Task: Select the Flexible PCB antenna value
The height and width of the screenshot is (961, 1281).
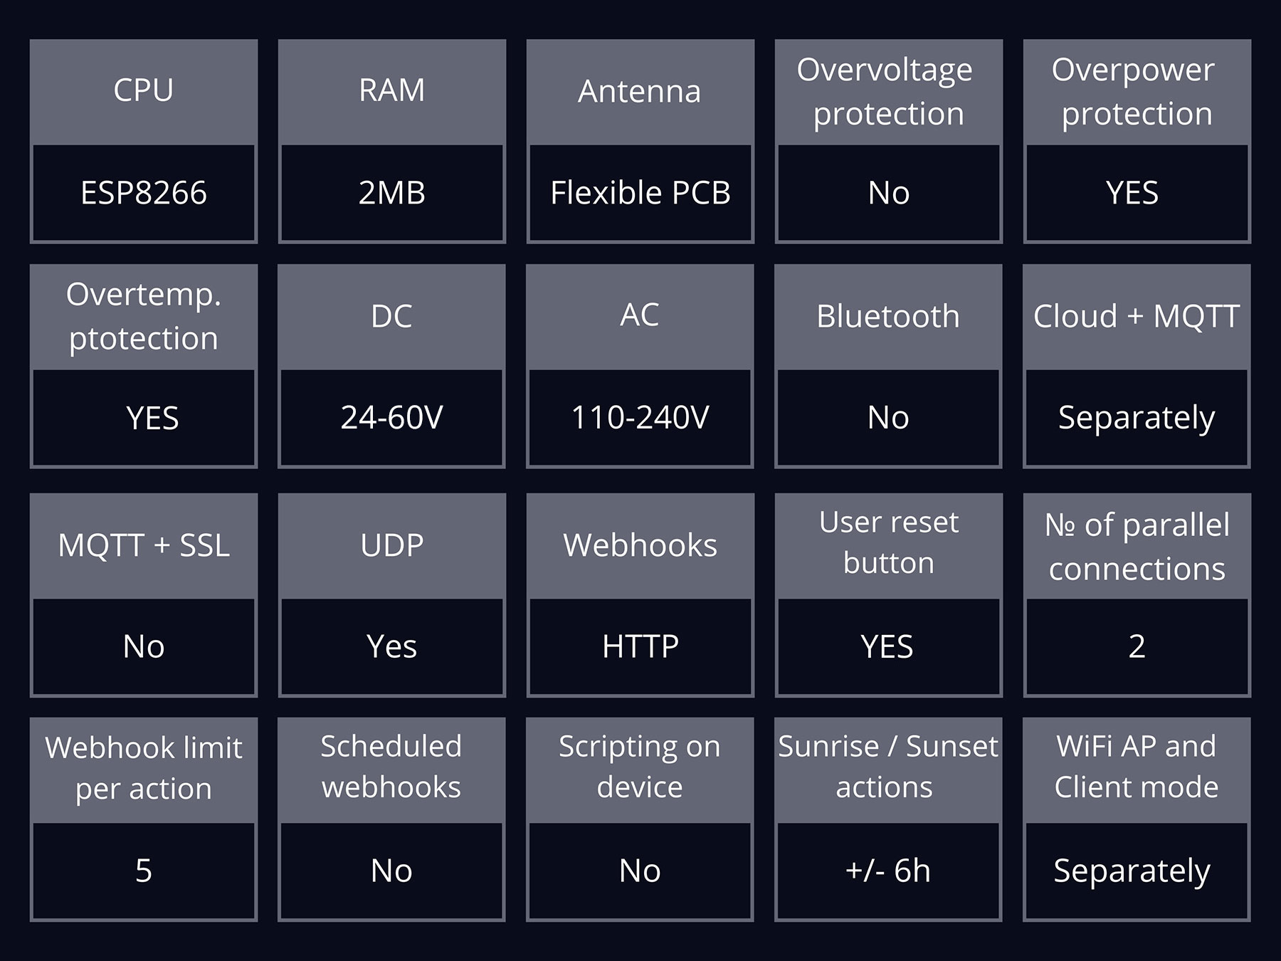Action: 640,193
